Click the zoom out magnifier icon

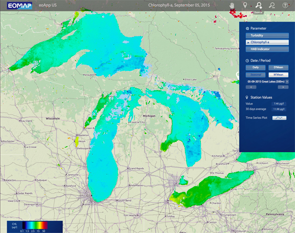[272, 5]
